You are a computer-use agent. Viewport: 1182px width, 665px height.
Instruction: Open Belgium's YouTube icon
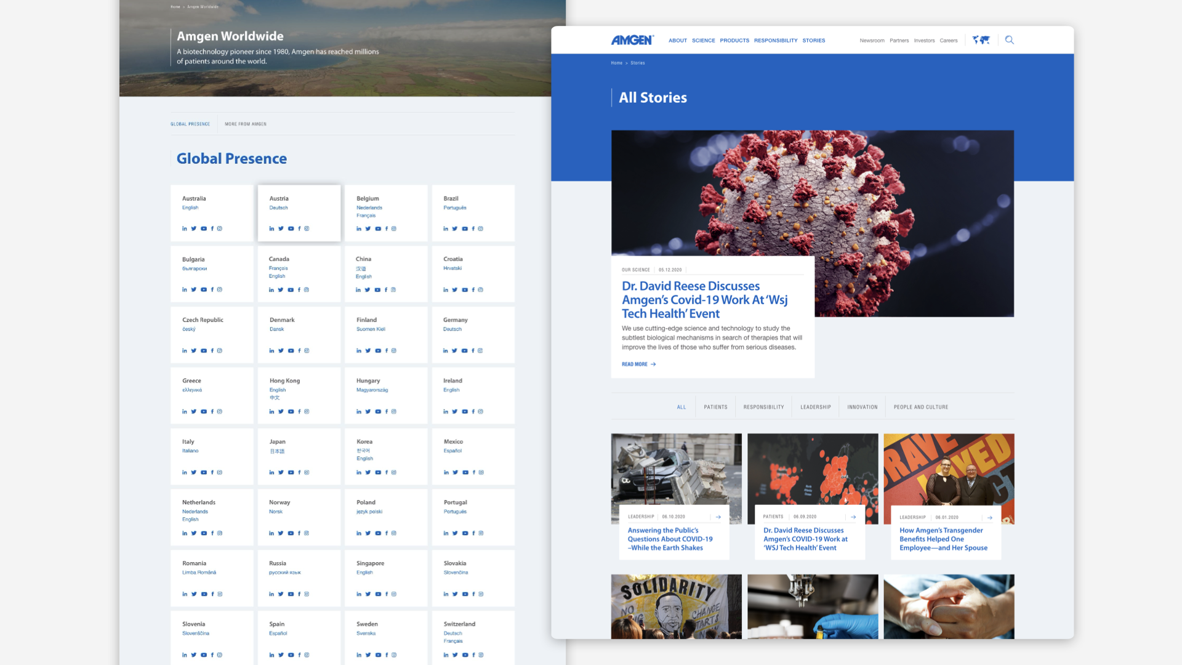click(378, 228)
